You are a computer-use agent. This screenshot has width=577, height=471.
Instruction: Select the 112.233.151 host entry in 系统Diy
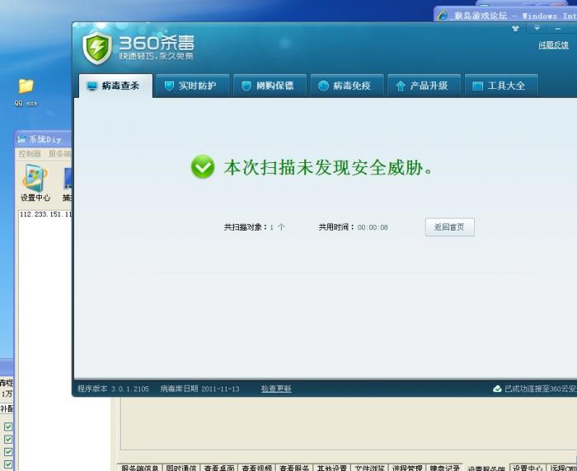point(45,214)
